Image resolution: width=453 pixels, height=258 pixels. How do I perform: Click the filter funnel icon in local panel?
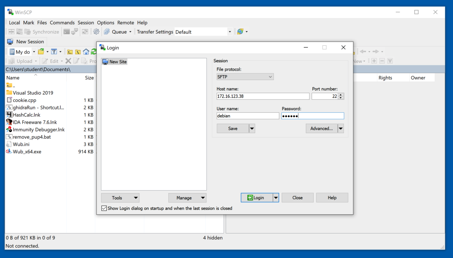tap(54, 52)
